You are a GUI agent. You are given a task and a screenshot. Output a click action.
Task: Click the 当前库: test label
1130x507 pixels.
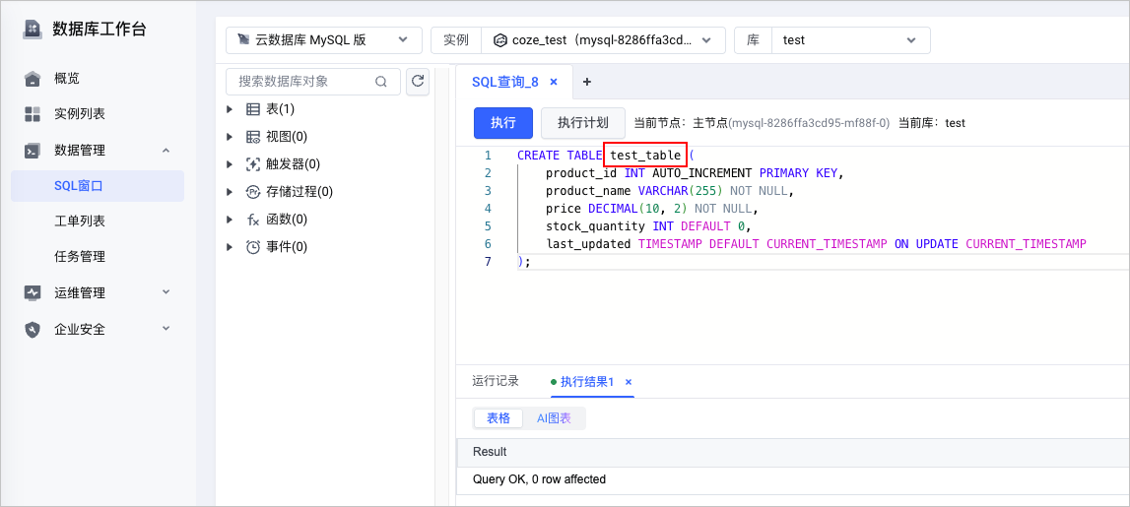tap(932, 123)
